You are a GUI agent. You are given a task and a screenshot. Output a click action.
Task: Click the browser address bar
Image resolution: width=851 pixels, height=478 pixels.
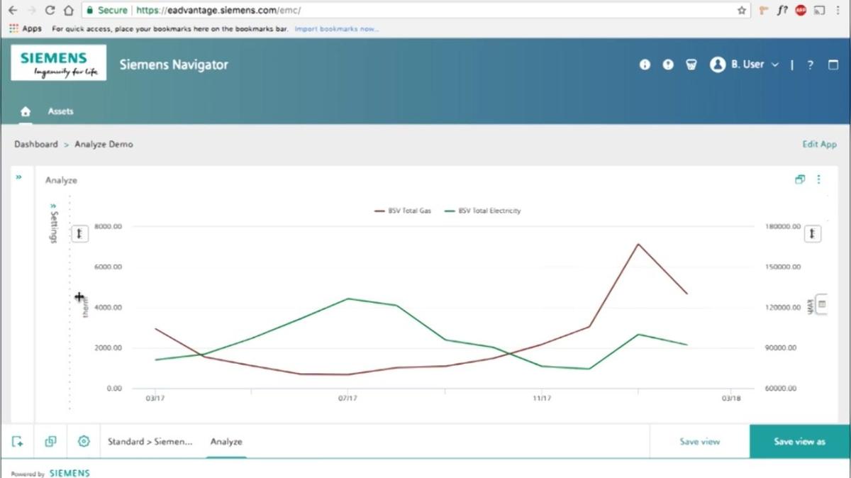tap(416, 11)
